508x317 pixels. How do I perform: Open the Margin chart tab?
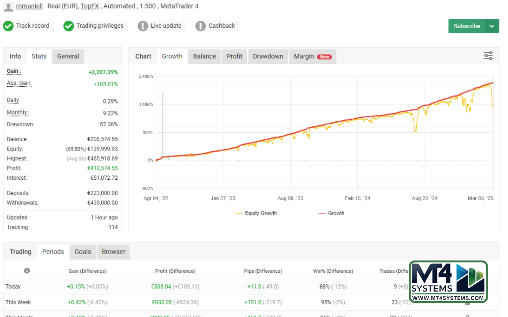click(x=312, y=56)
